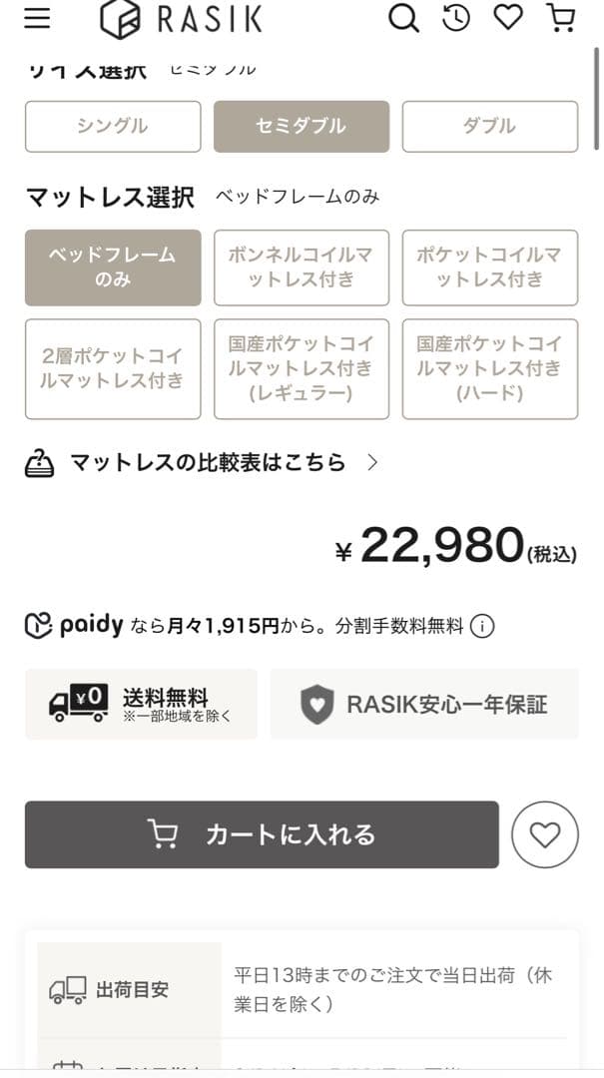
Task: Click カートに入れる add to cart button
Action: point(260,834)
